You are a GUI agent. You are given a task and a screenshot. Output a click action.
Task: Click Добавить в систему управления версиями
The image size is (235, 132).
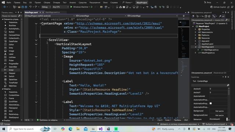pyautogui.click(x=178, y=124)
